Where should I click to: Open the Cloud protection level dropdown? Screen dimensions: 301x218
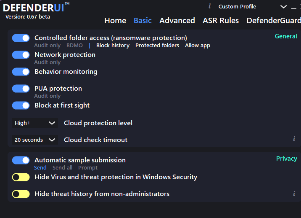[35, 123]
